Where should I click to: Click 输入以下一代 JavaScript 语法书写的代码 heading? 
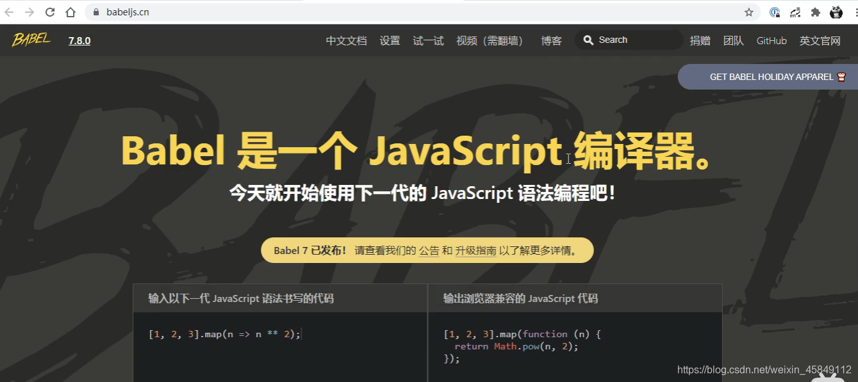coord(241,299)
